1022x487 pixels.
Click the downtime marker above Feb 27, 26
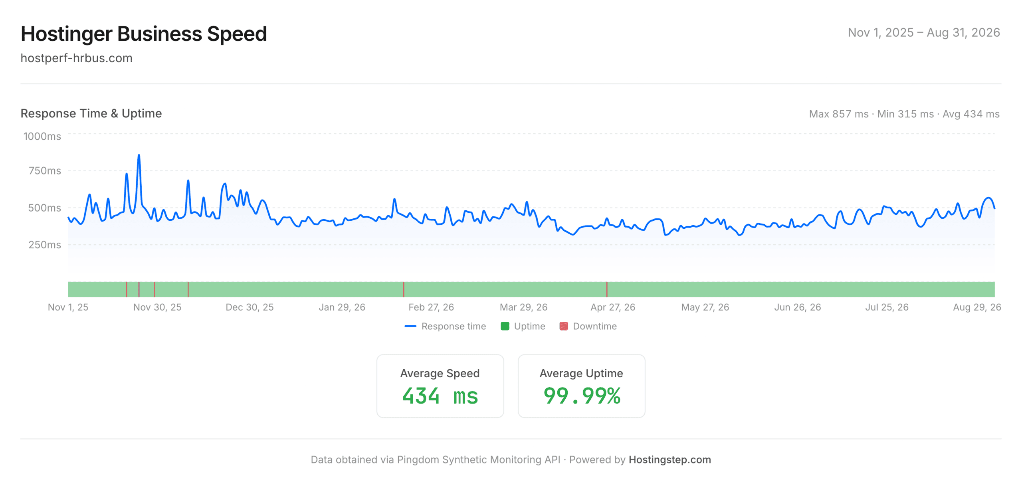[x=404, y=289]
